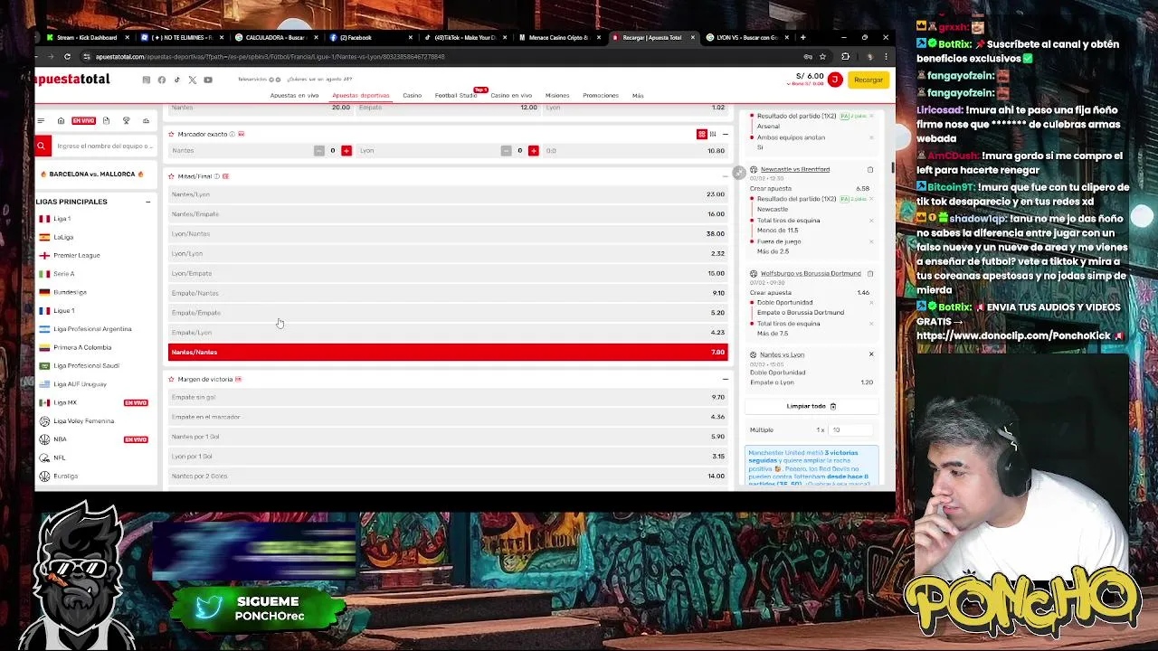This screenshot has height=651, width=1158.
Task: Open the NBA league entry
Action: [x=60, y=439]
